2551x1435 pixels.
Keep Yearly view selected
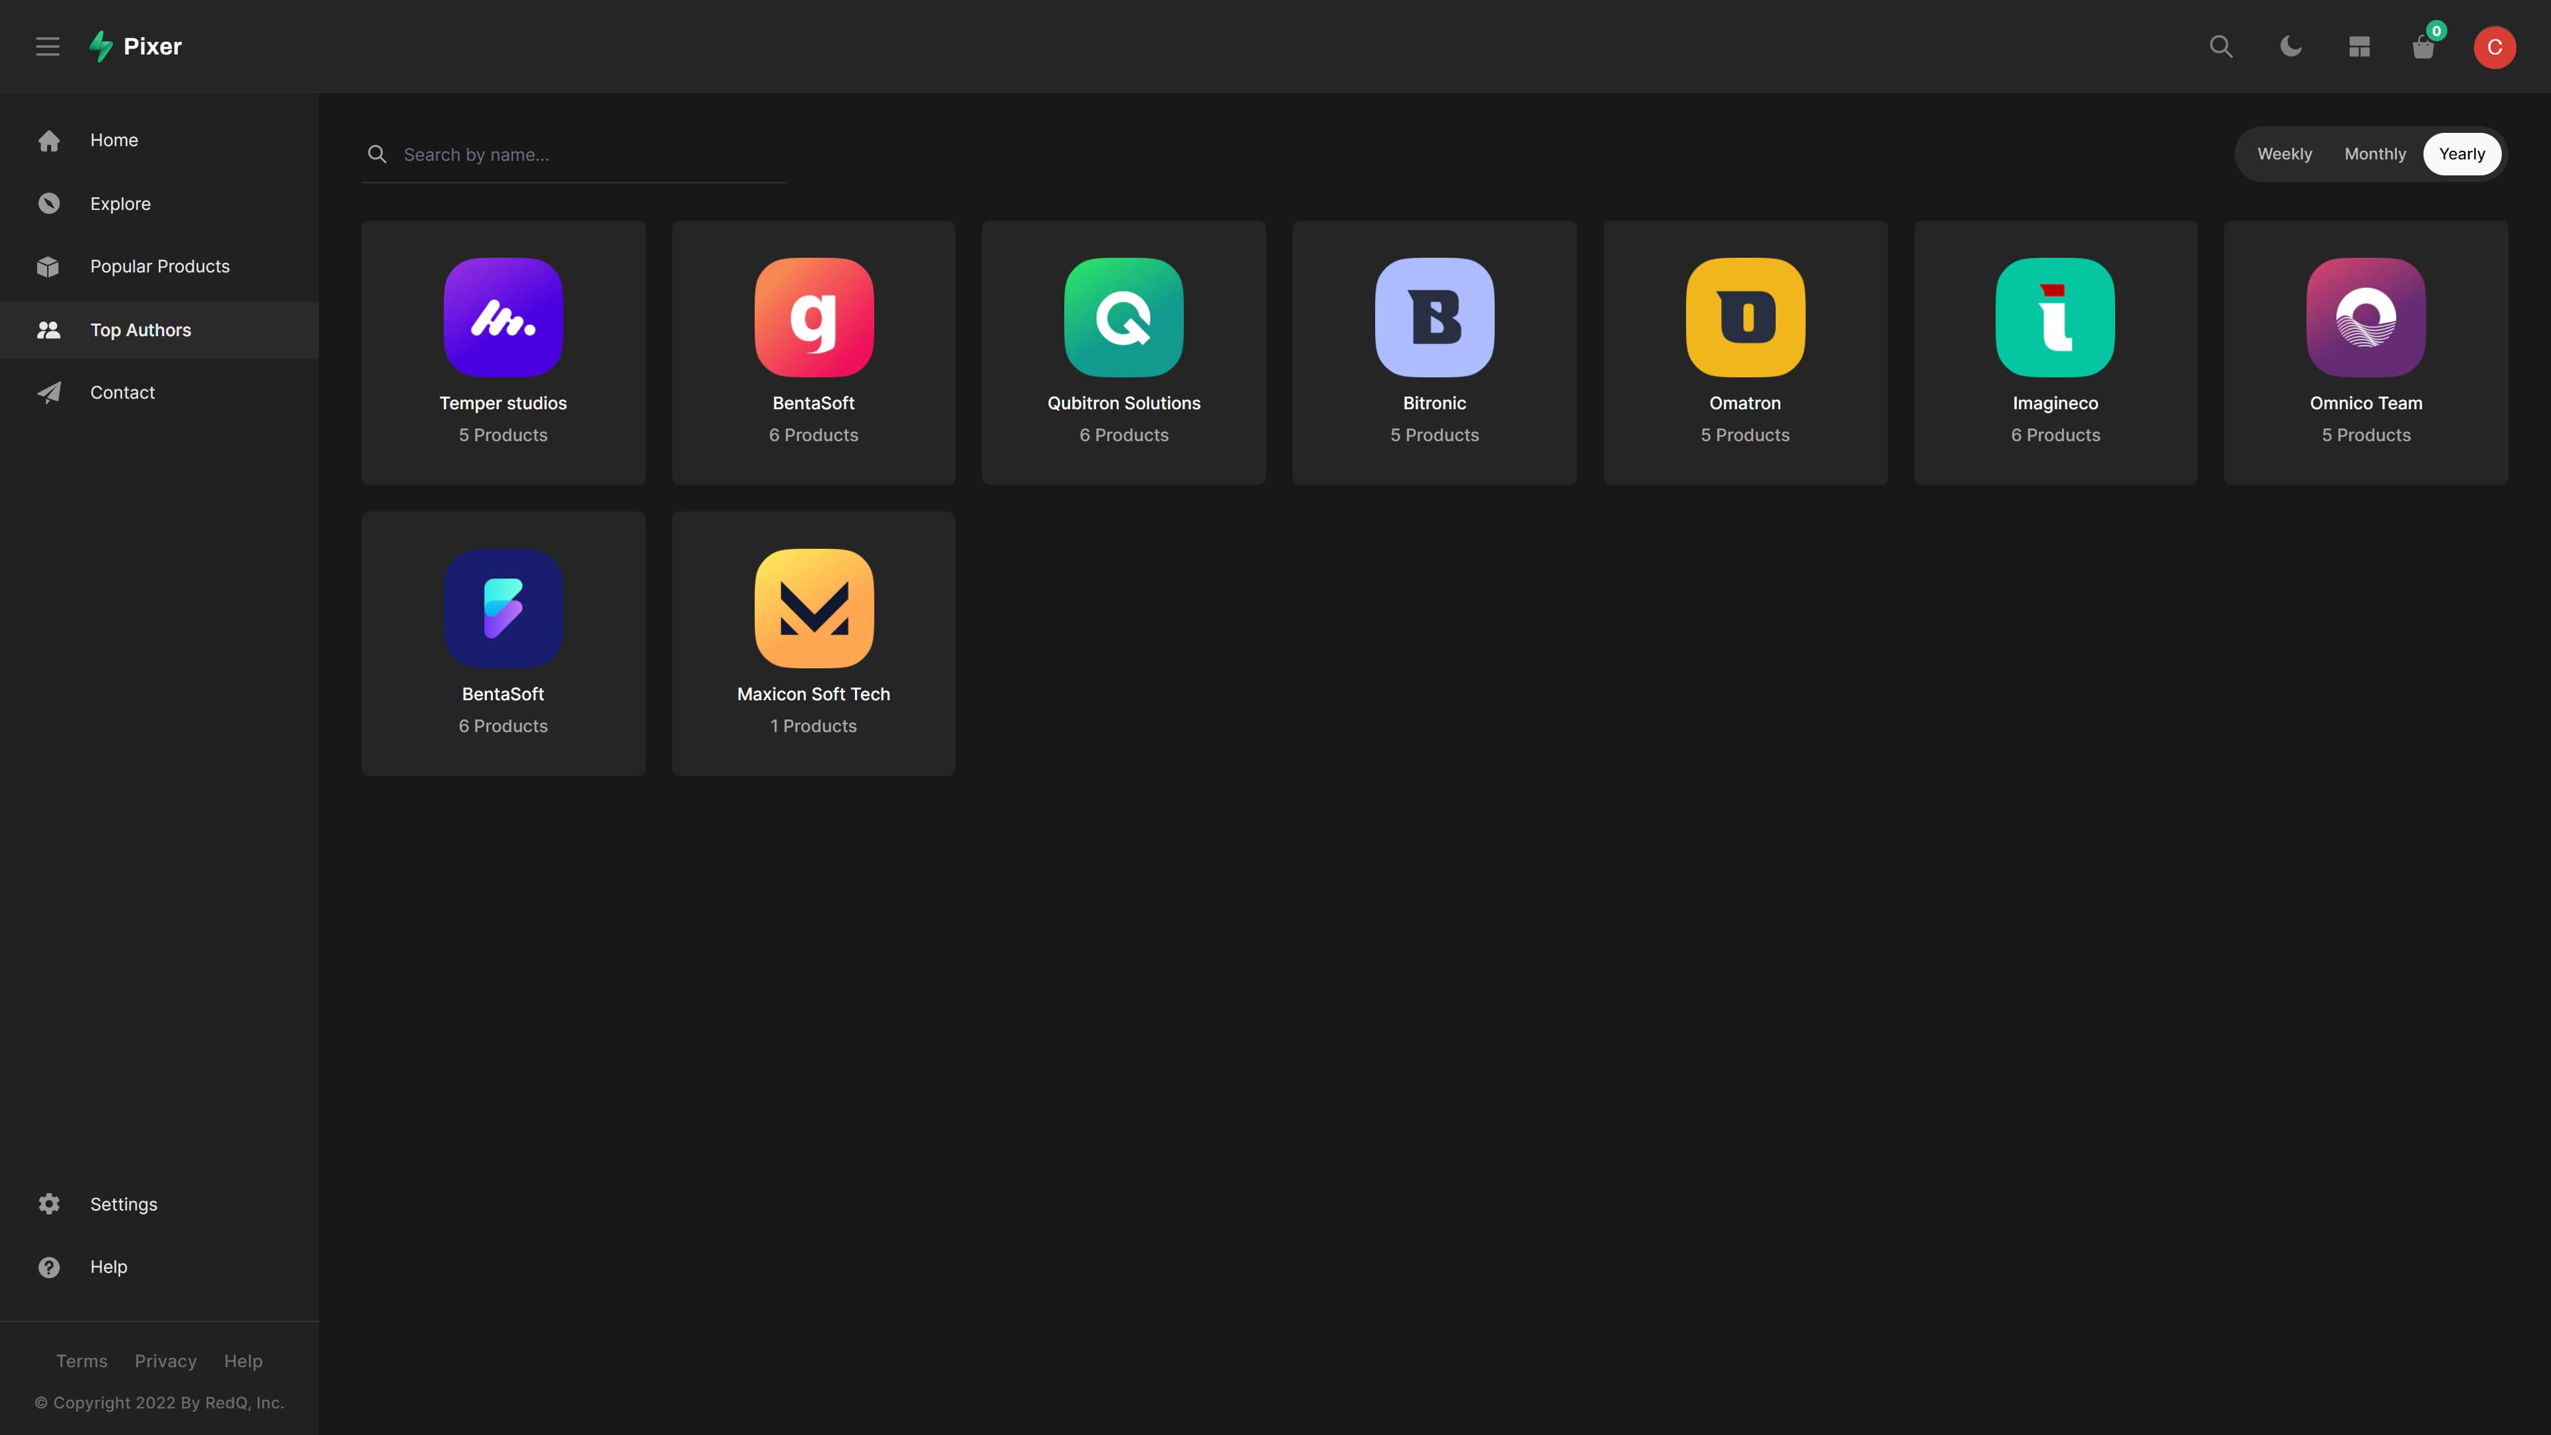2462,153
